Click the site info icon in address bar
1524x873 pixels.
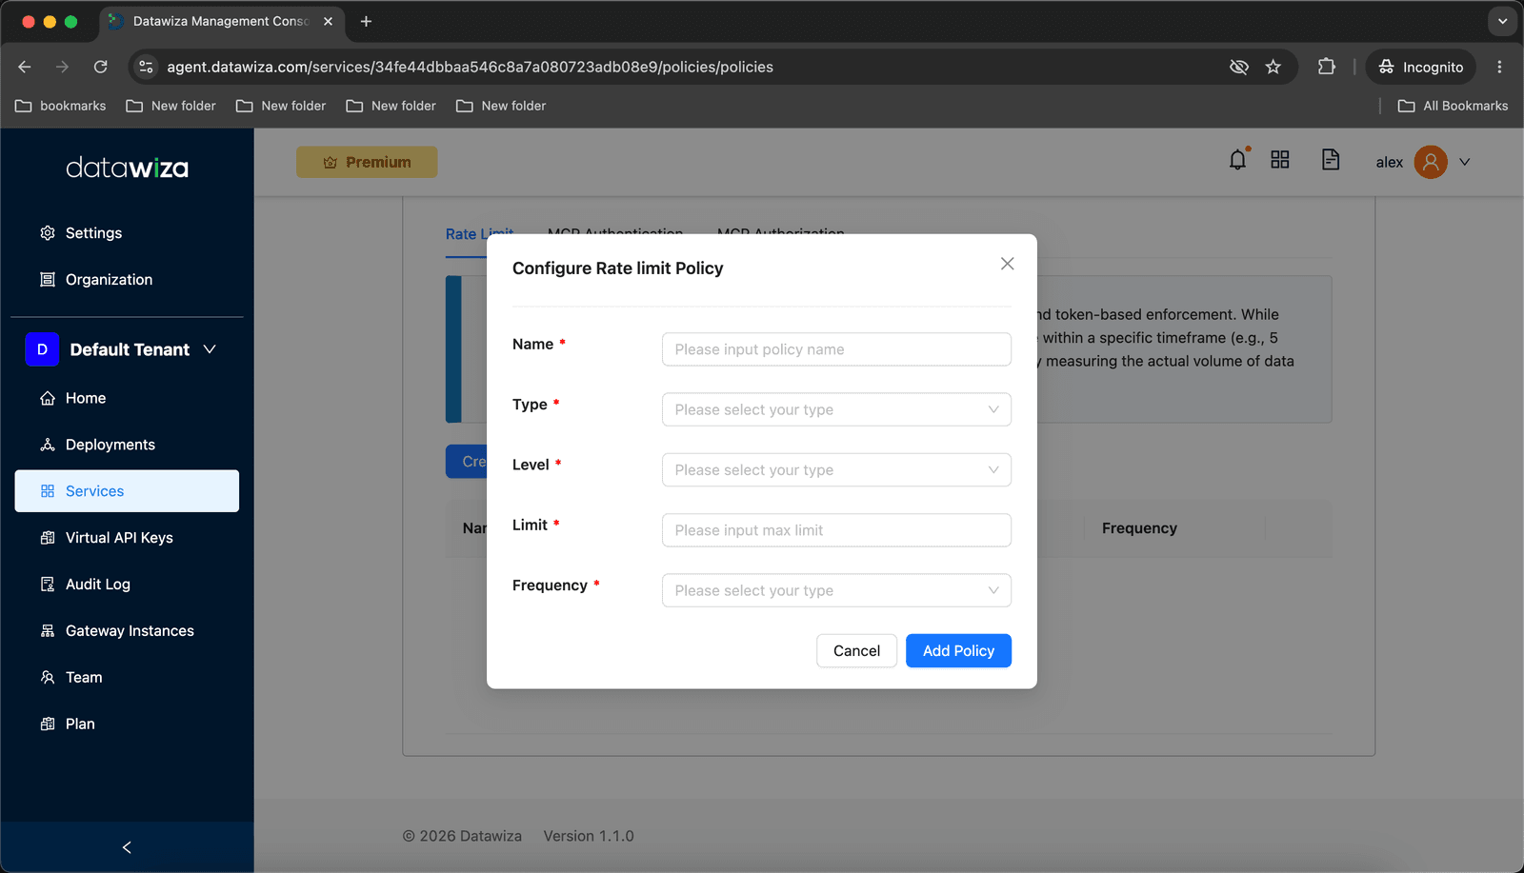(146, 67)
